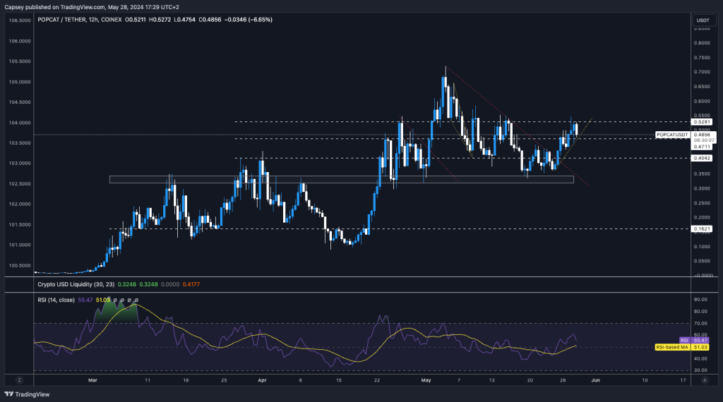
Task: Select the 0.5291 horizontal level price tag
Action: tap(703, 122)
